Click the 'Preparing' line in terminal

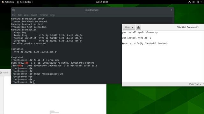(25, 33)
